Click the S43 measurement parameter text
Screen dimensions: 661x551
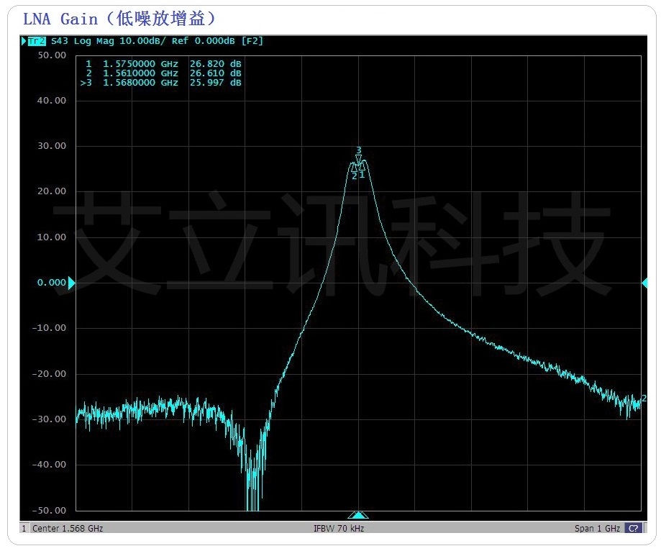(60, 41)
